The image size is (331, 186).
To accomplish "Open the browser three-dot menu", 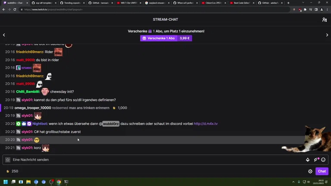I will click(x=327, y=9).
